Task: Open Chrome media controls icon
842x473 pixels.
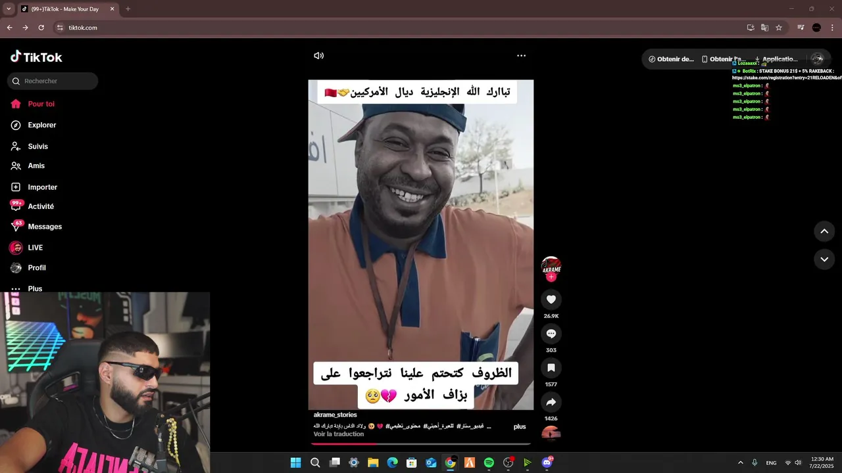Action: [801, 28]
